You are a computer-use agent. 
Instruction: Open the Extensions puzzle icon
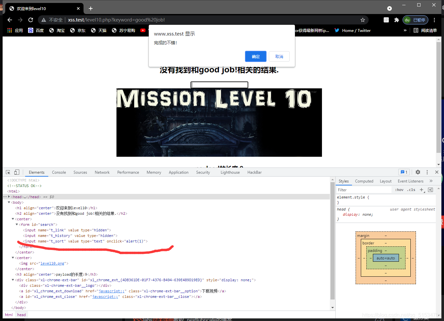click(397, 20)
